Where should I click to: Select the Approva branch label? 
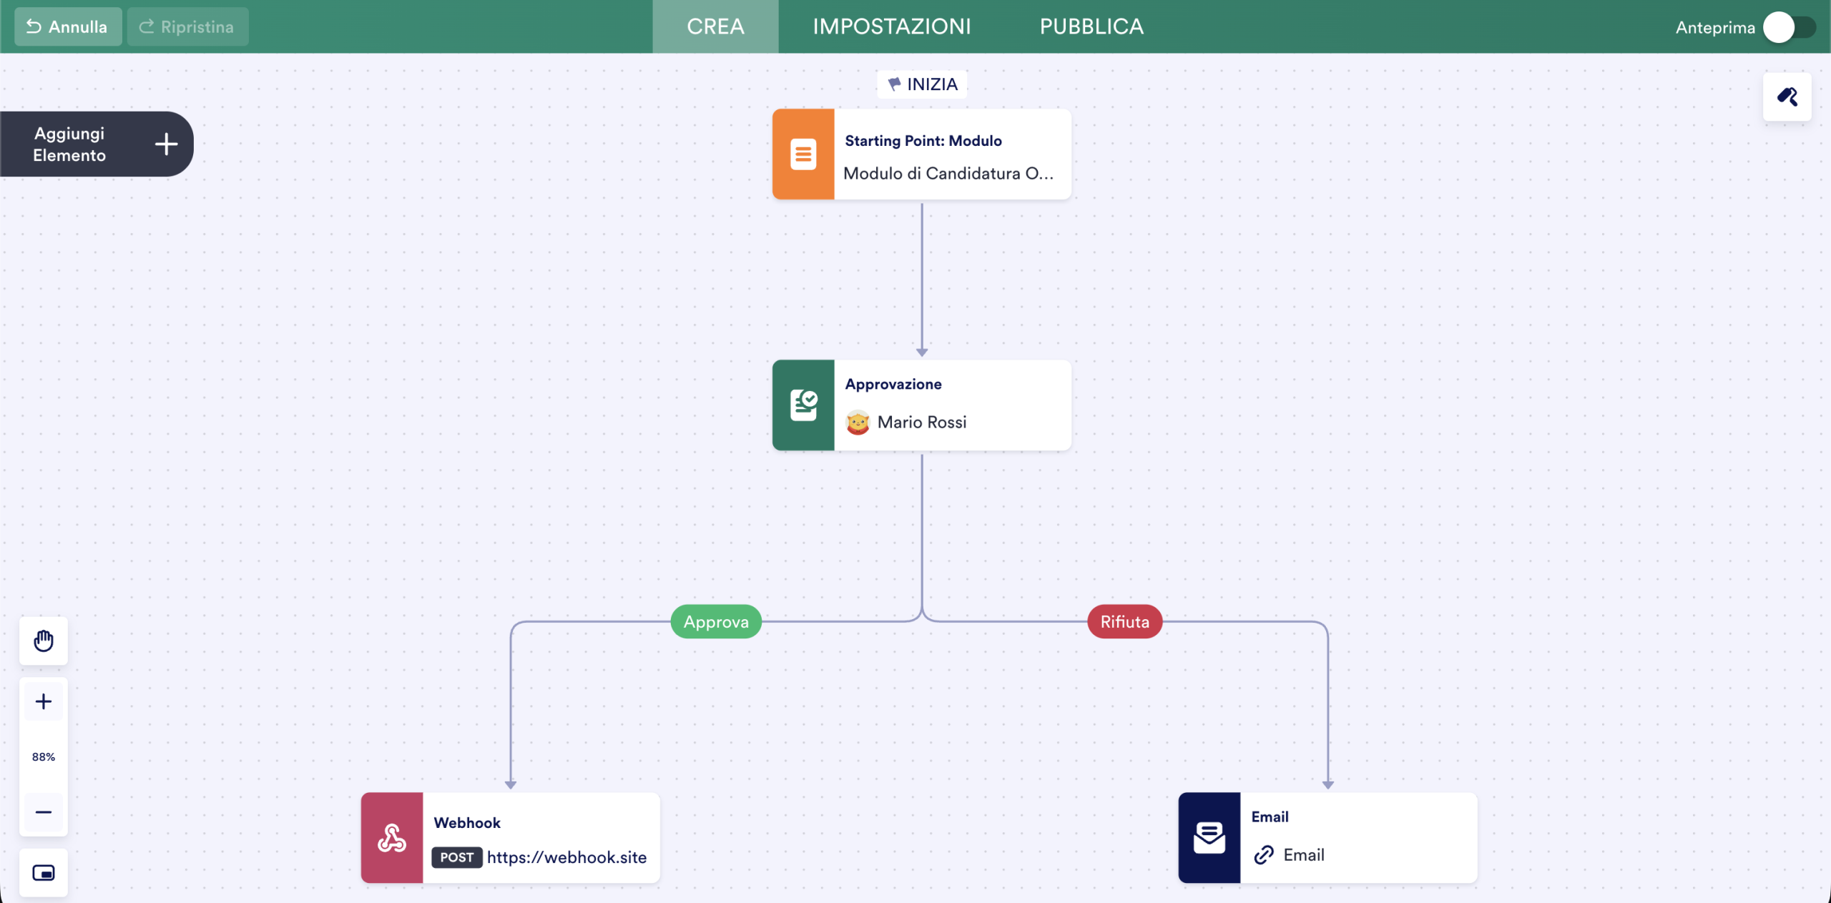[x=716, y=622]
